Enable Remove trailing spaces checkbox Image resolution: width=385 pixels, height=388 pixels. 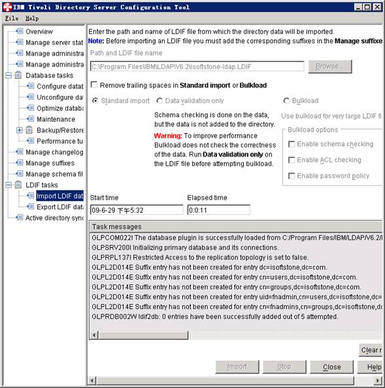point(94,85)
